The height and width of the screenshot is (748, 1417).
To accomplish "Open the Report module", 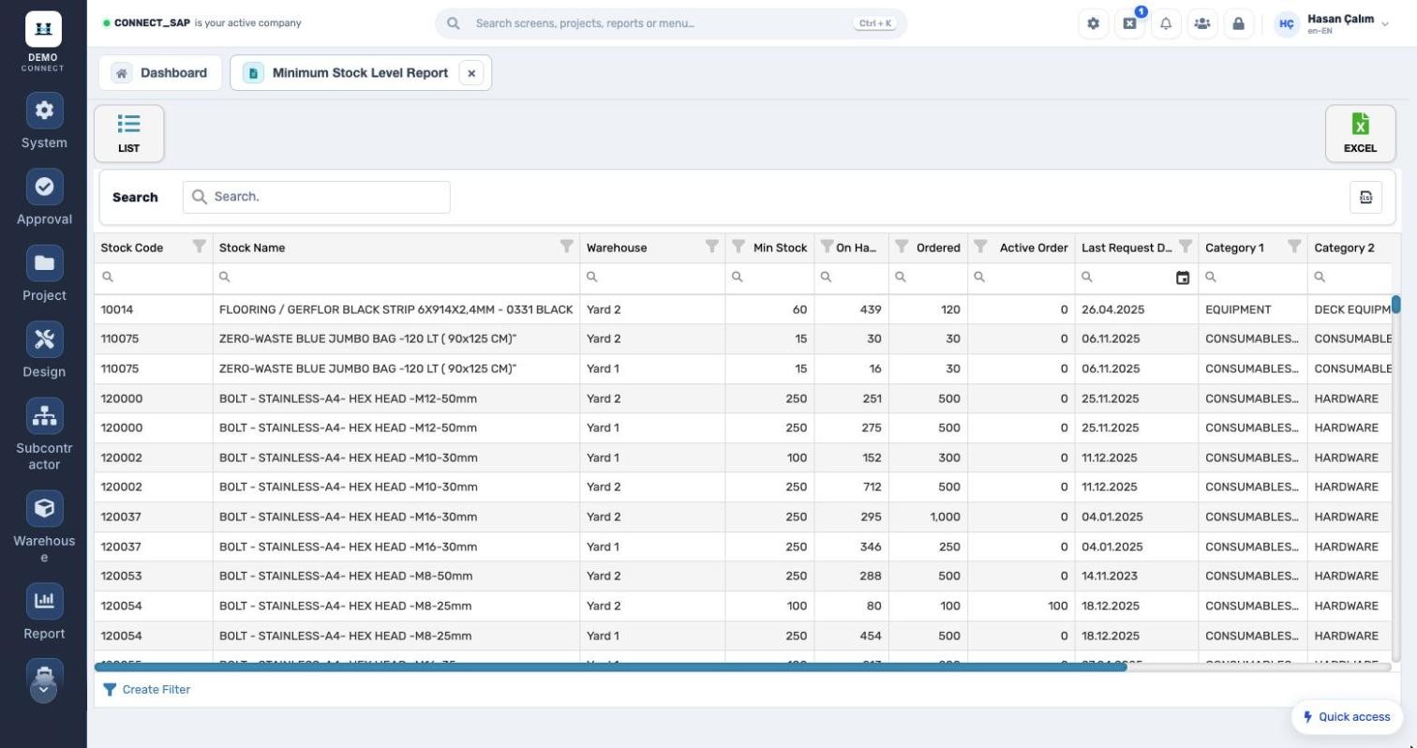I will point(44,612).
